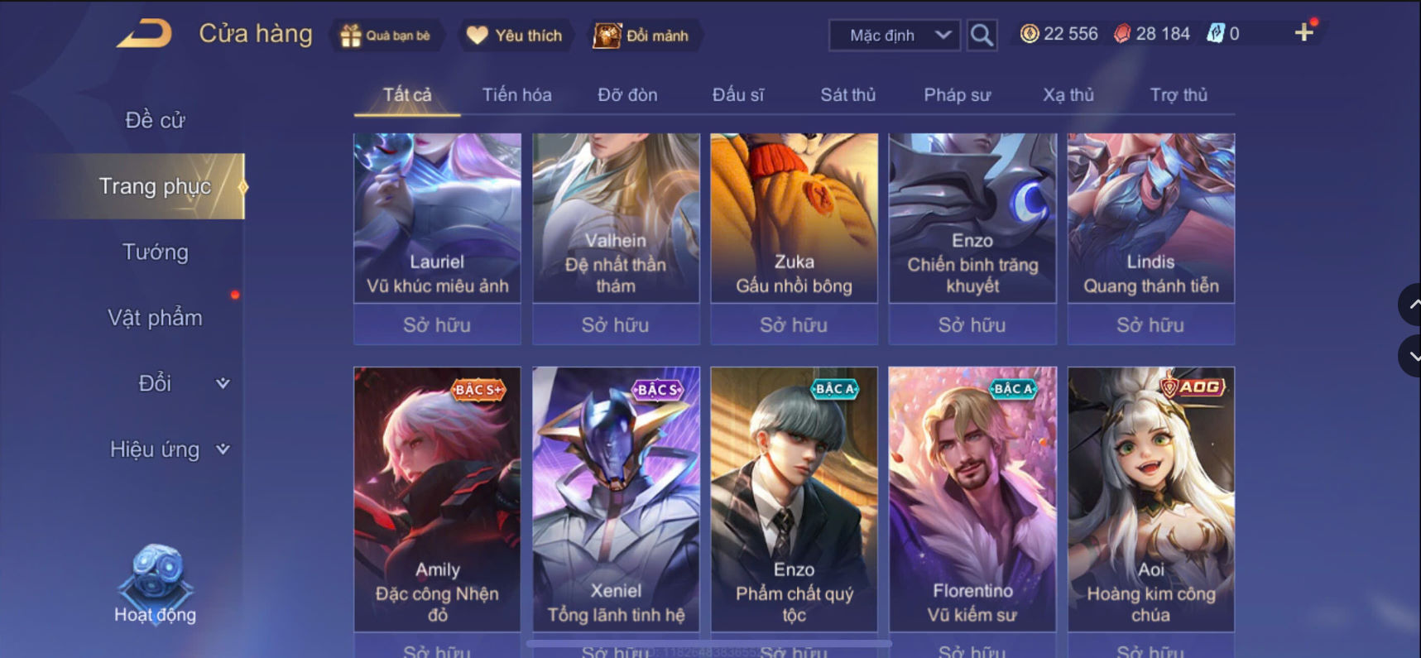Click Sở hữu button under Lauriel

click(437, 324)
